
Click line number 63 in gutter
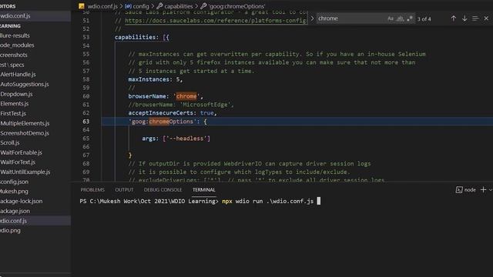pos(86,122)
